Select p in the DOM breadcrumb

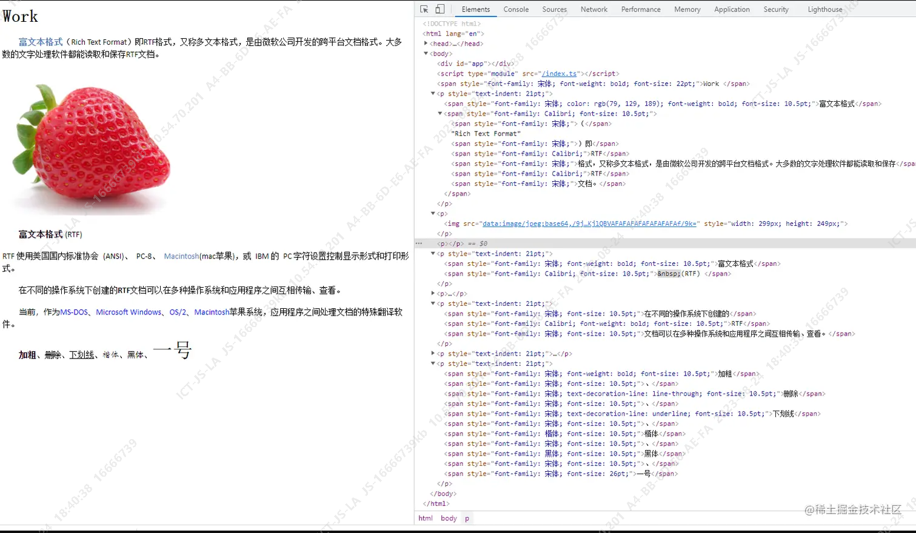point(467,518)
